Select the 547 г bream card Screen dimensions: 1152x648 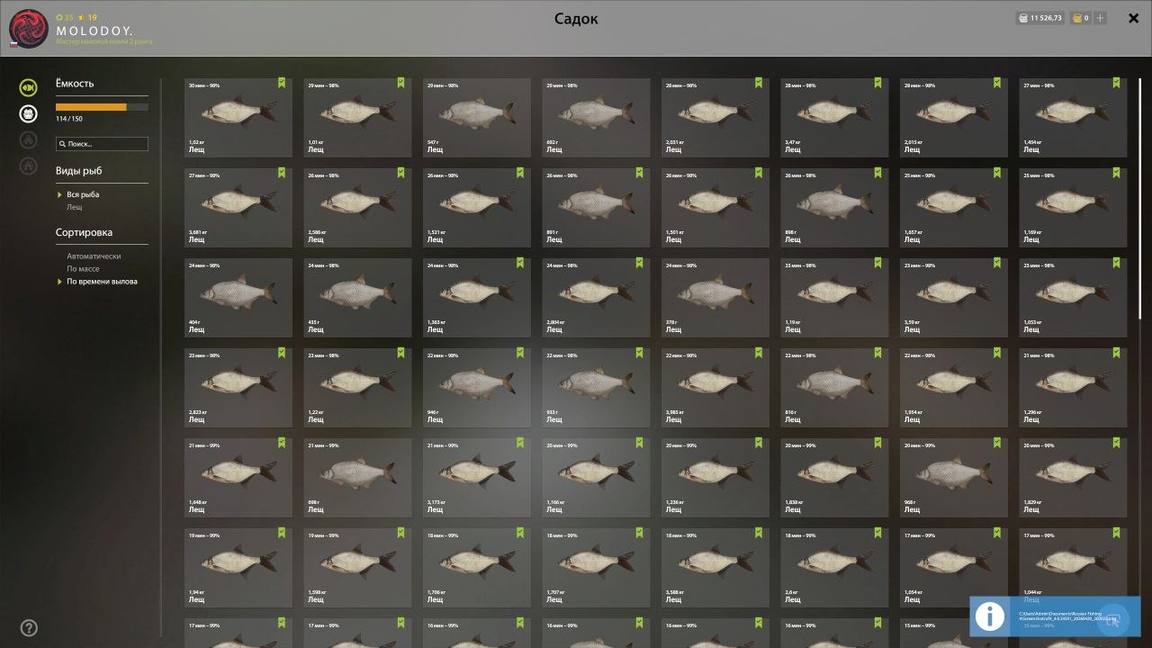coord(477,118)
